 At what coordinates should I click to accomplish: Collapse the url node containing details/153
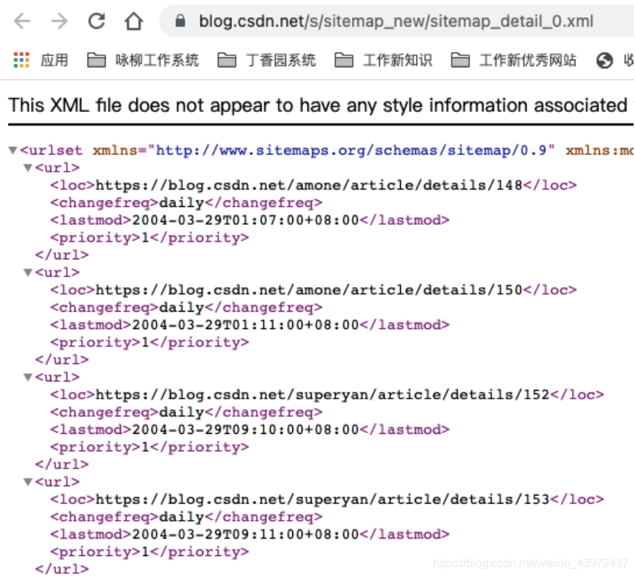28,482
